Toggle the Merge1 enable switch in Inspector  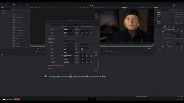pos(156,12)
